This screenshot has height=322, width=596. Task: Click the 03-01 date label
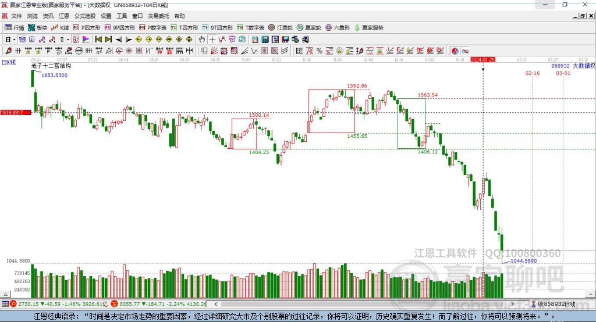pos(563,73)
